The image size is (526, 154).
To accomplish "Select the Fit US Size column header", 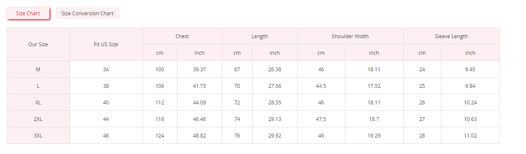I will click(x=106, y=45).
